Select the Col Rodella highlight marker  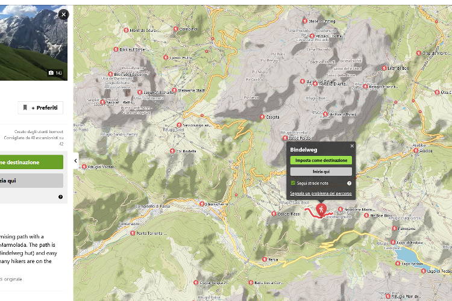tap(172, 151)
